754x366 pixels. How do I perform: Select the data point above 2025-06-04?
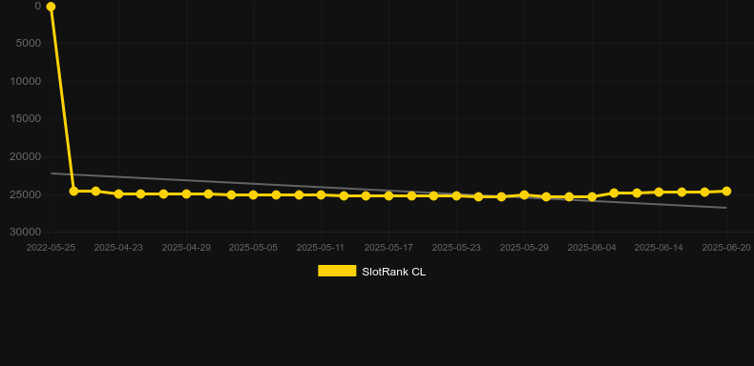(x=592, y=197)
